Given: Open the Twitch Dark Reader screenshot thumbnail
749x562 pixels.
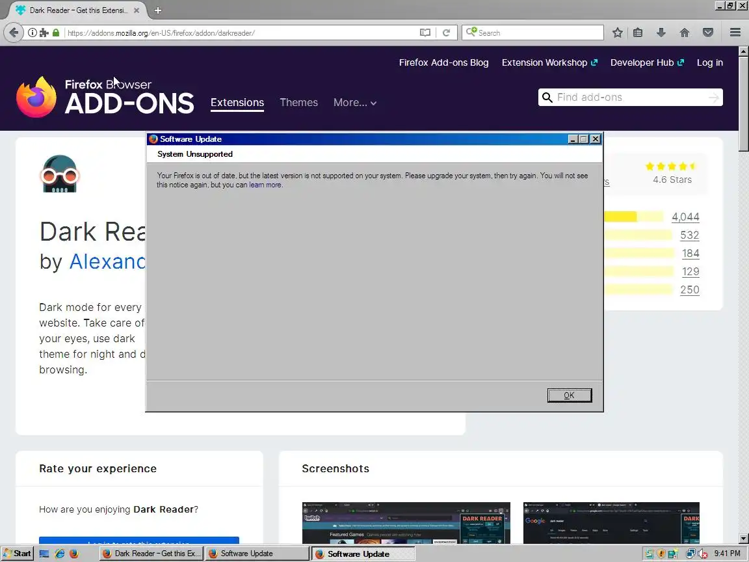Looking at the screenshot, I should [x=406, y=523].
